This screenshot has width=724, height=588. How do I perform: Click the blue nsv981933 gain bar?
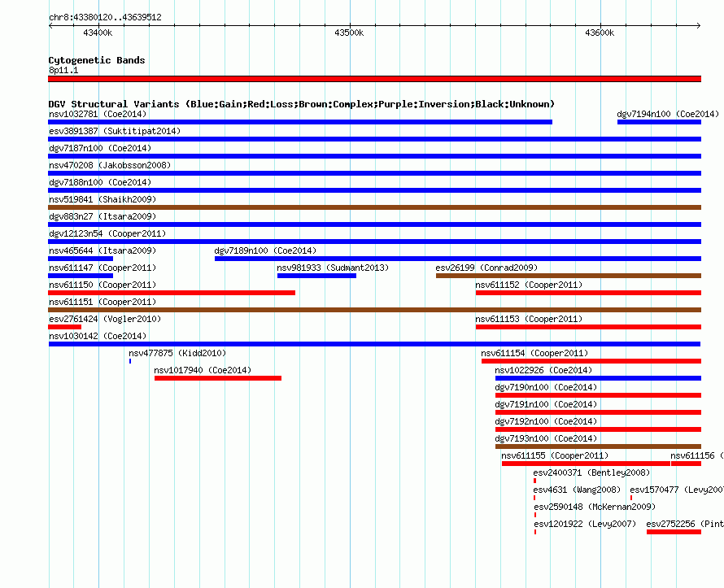316,276
